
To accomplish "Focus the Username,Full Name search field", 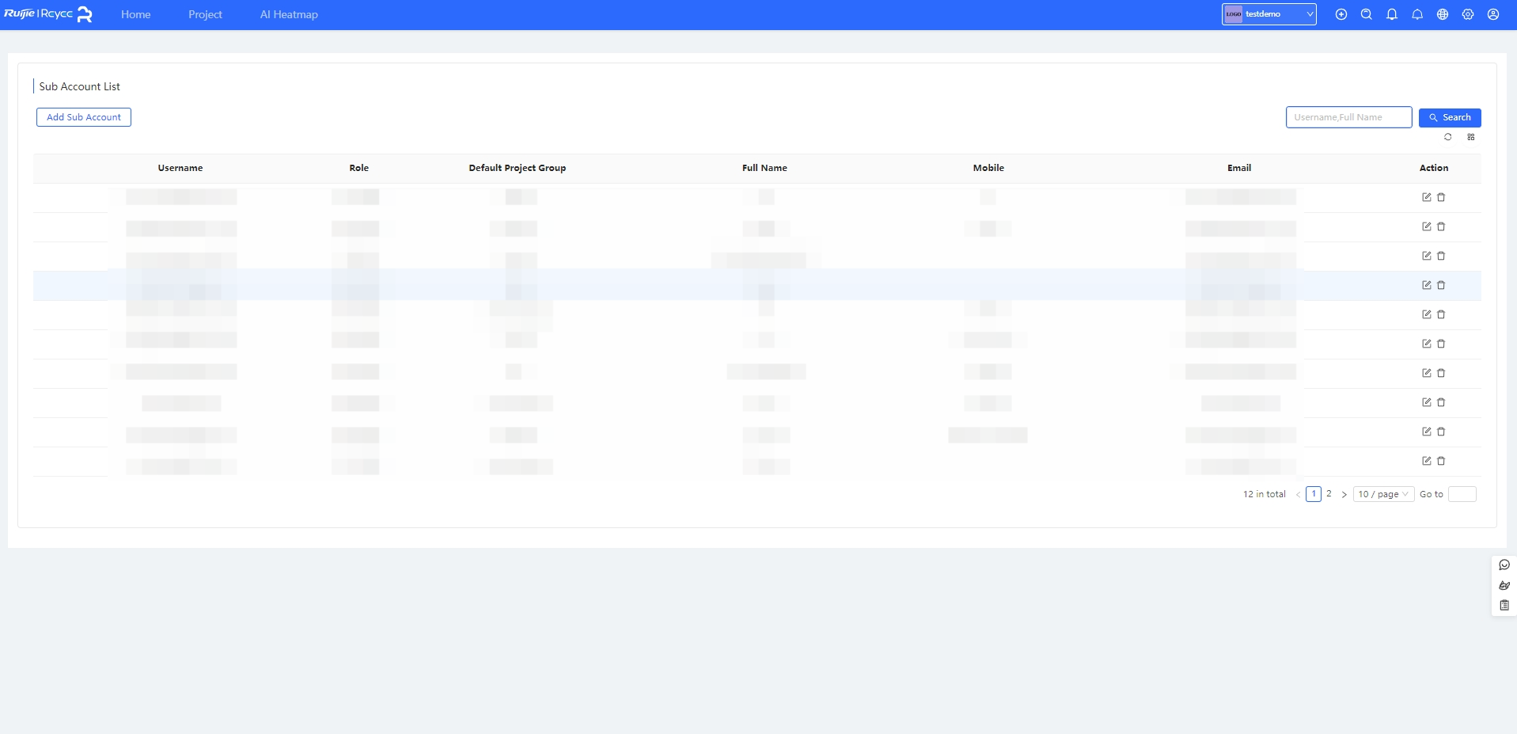I will click(1348, 117).
